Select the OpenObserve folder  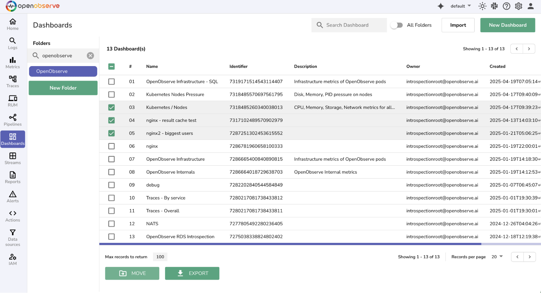63,71
